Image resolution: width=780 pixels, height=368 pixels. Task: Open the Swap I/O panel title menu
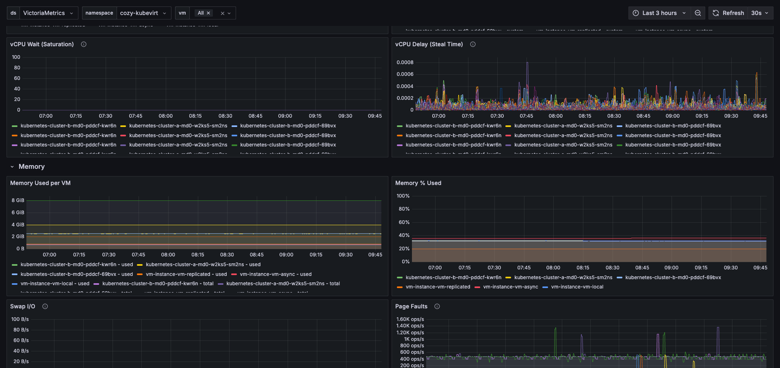(23, 306)
